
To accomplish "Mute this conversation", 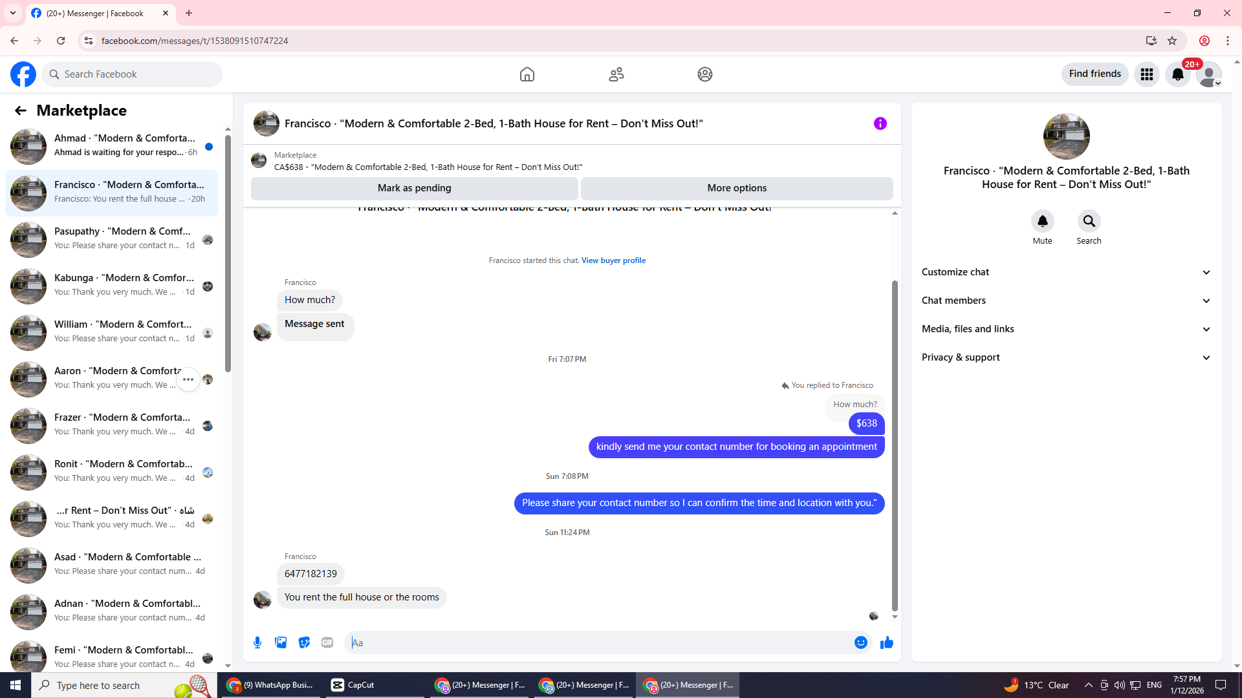I will pyautogui.click(x=1042, y=222).
